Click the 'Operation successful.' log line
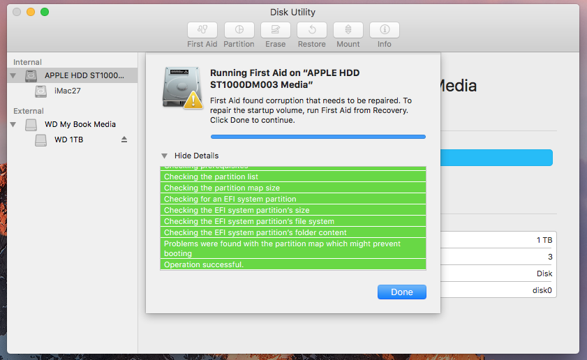587x360 pixels. 293,264
